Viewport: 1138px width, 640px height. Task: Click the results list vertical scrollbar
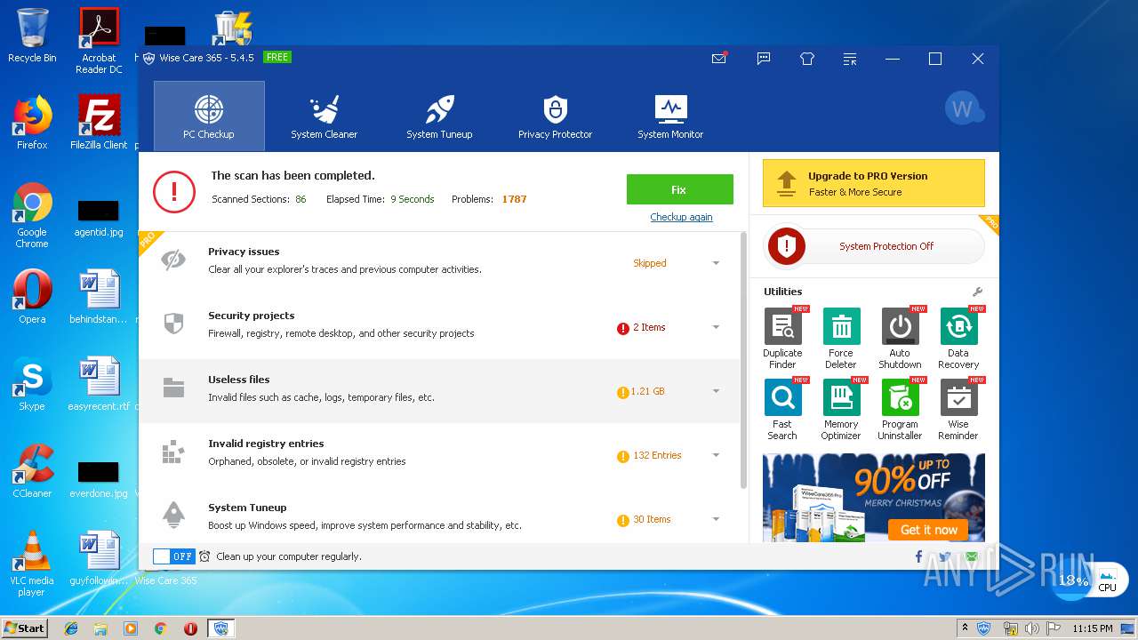(743, 360)
